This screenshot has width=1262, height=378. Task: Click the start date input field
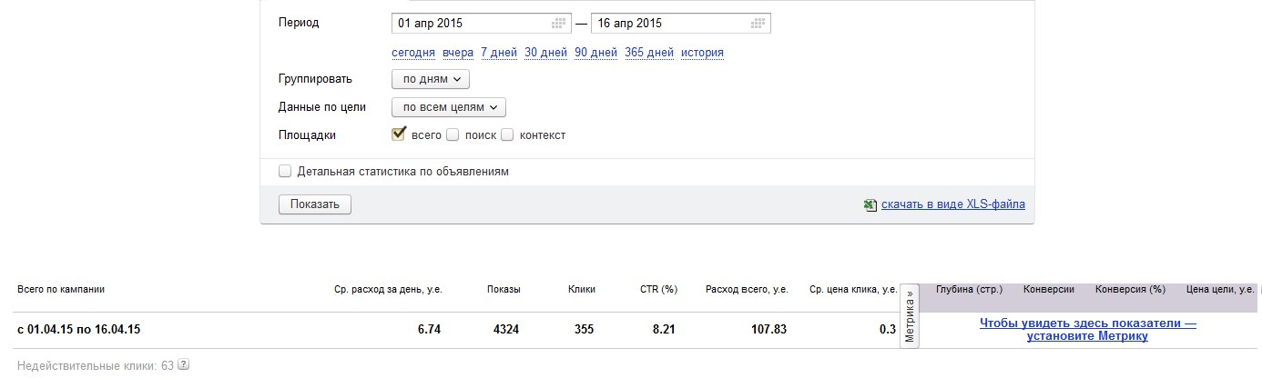tap(469, 23)
